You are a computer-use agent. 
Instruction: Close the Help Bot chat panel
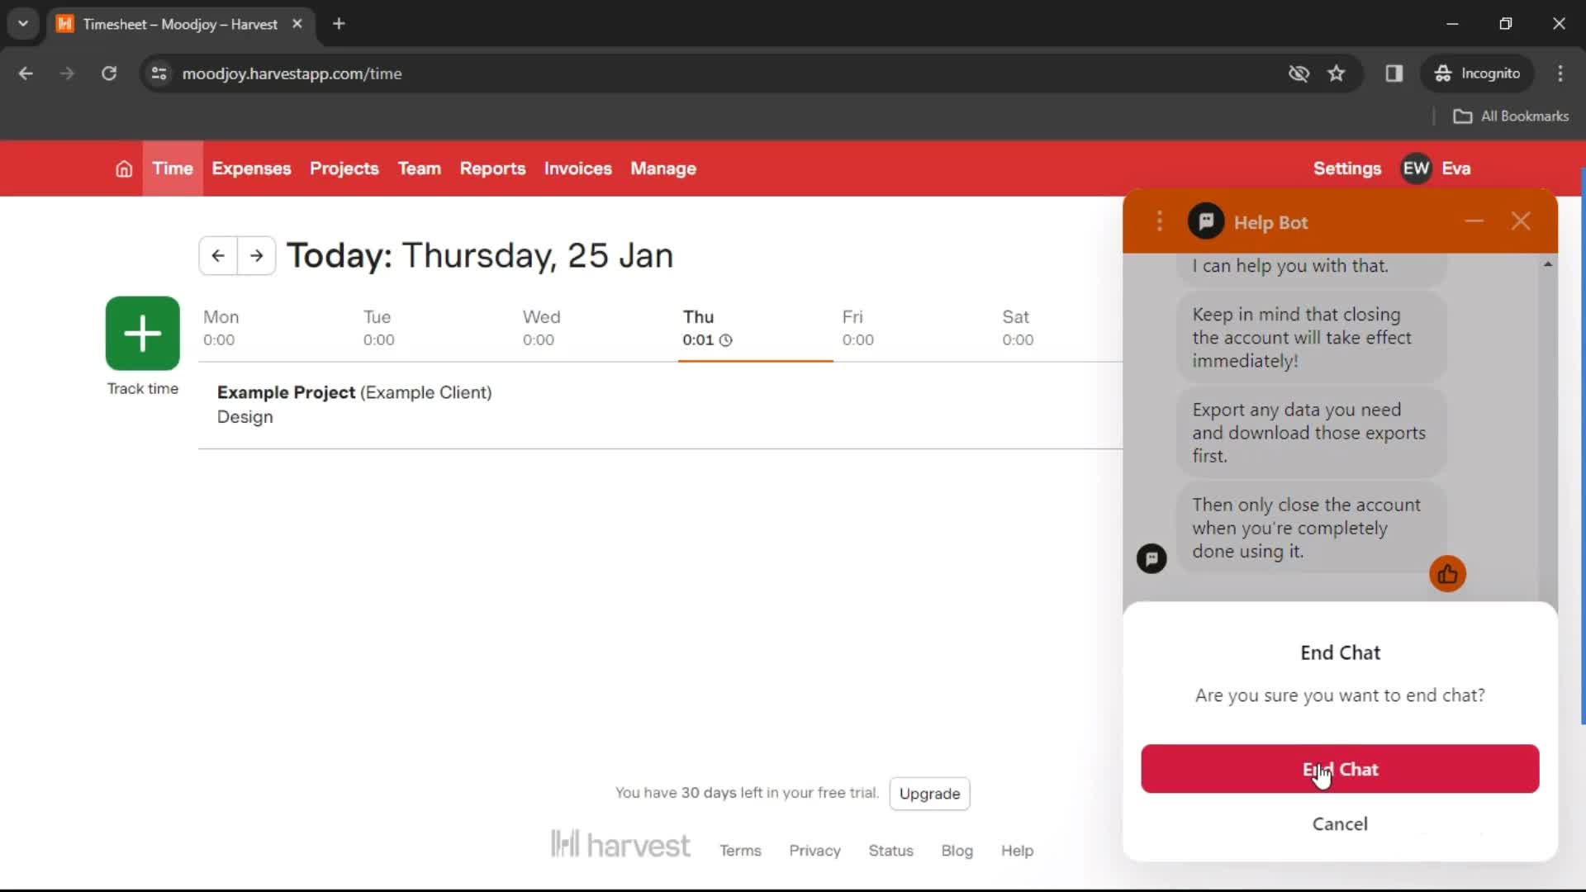(x=1521, y=221)
